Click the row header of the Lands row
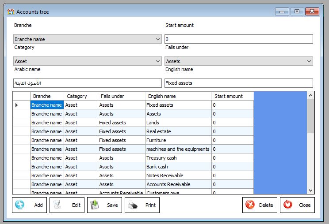Screen dimensions: 329x224 coord(21,123)
